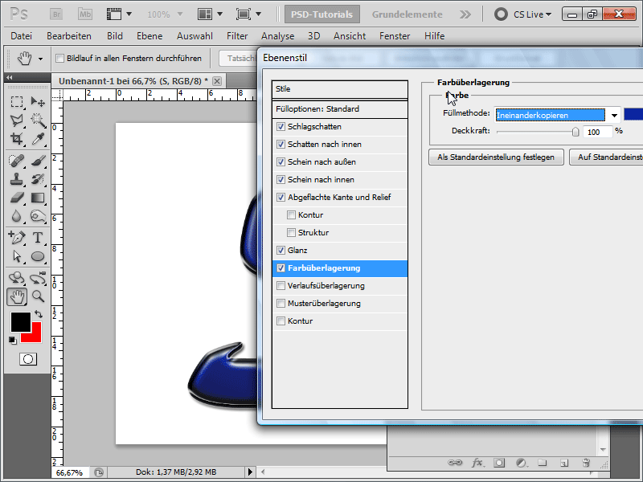The image size is (643, 482).
Task: Toggle Schatten nach innen checkbox
Action: coord(281,145)
